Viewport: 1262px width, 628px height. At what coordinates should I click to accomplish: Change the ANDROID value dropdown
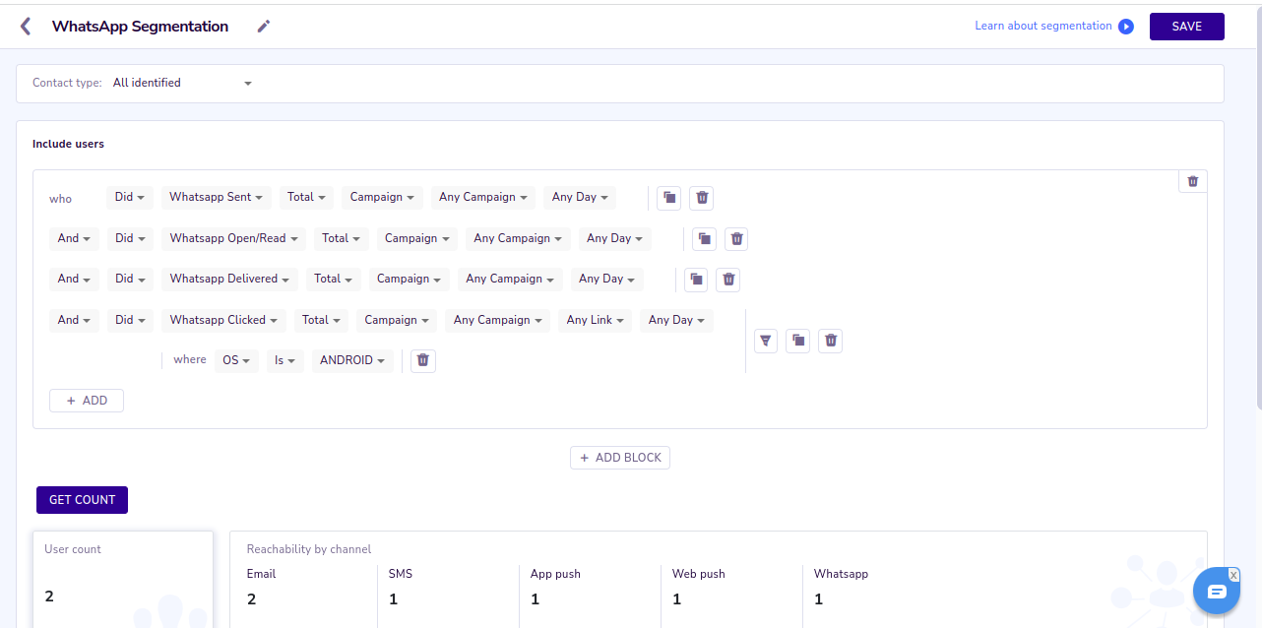352,361
